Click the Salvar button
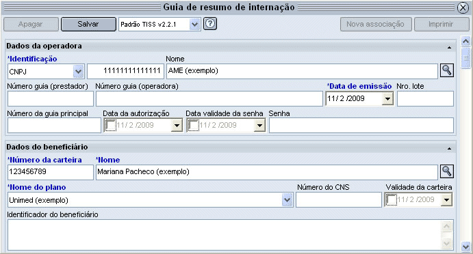Screen dimensions: 473x254 pyautogui.click(x=88, y=24)
